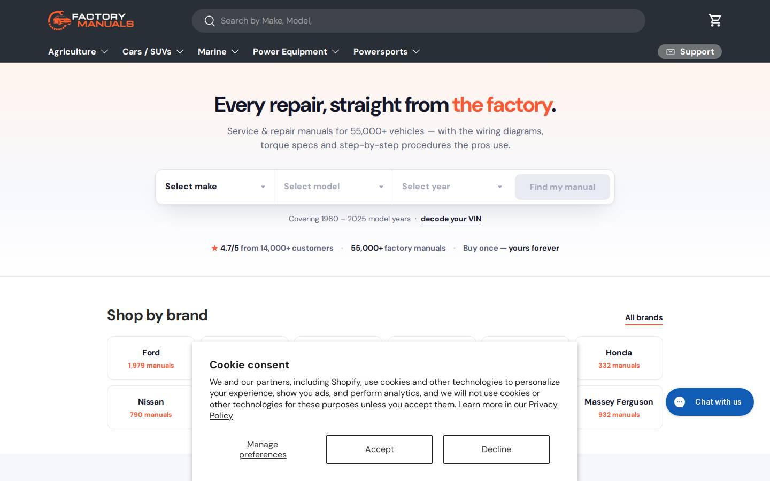
Task: Click the '55,000+ factory manuals' text
Action: [x=398, y=248]
